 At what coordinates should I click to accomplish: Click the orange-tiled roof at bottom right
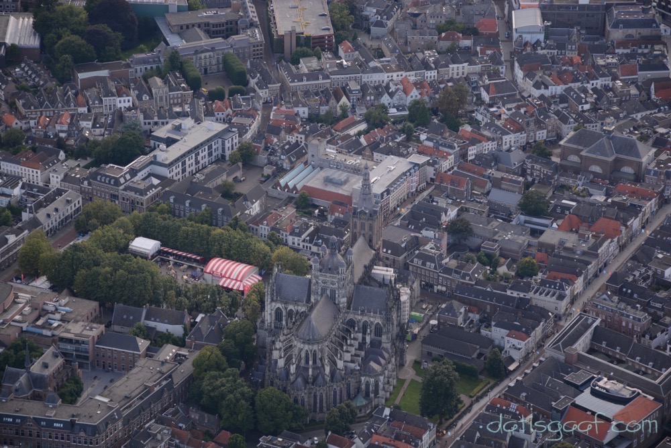click(637, 410)
